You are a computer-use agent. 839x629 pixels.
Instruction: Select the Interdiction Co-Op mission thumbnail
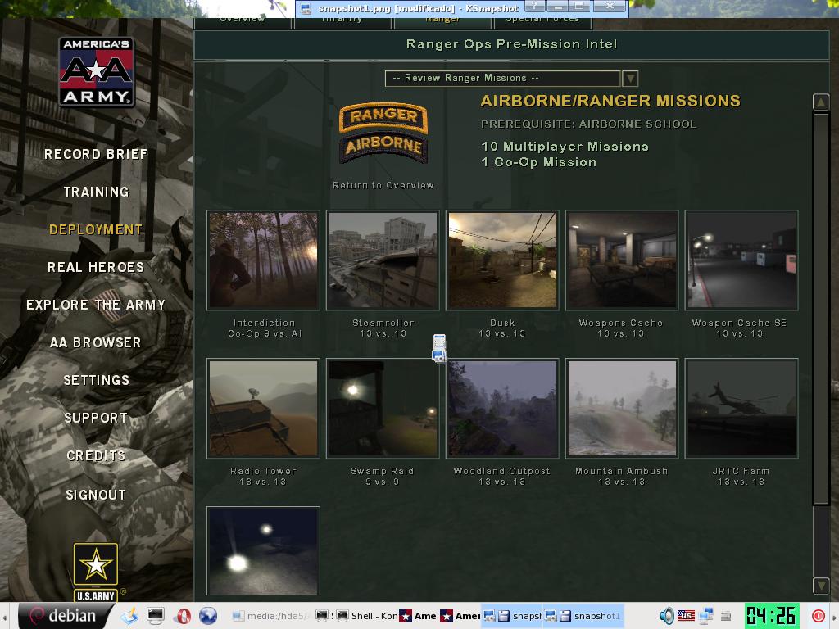[x=263, y=260]
